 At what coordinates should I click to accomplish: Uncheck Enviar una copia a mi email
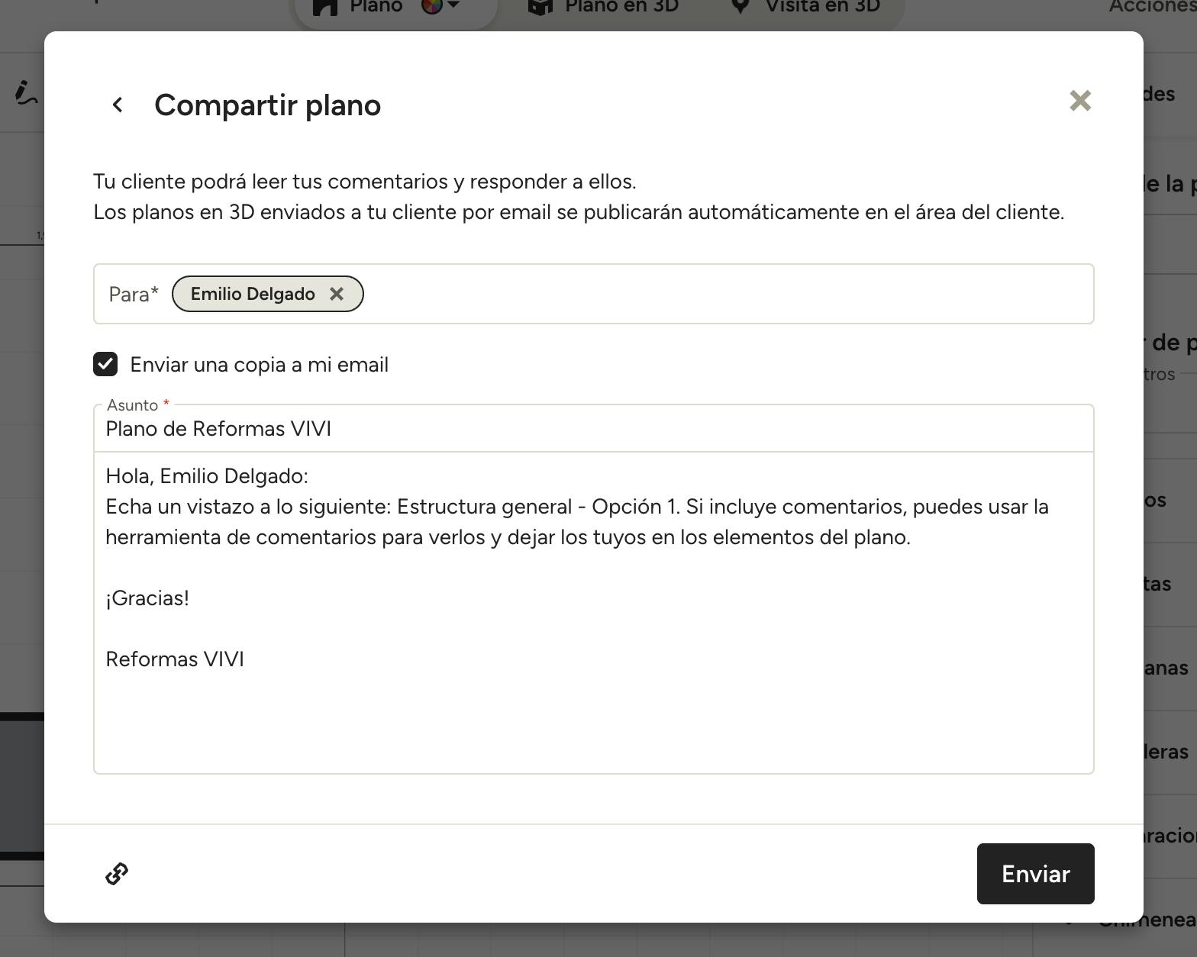(105, 364)
